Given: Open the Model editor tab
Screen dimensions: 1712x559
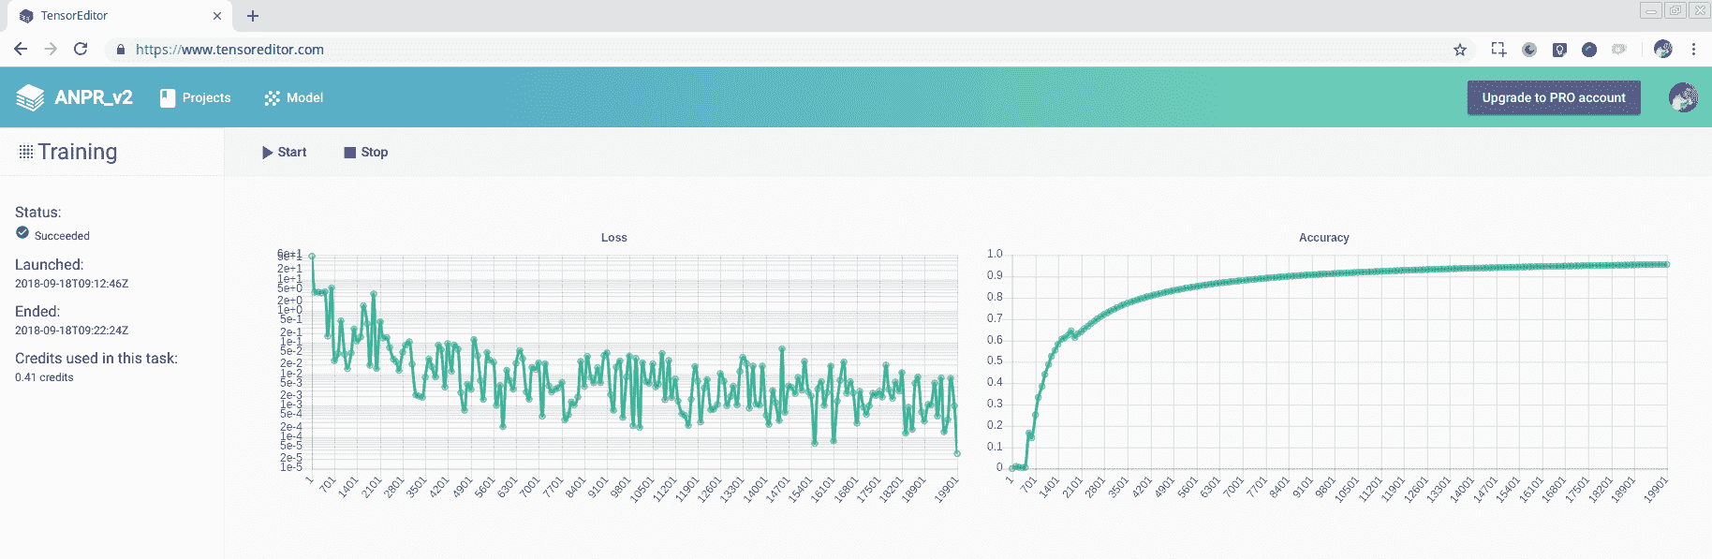Looking at the screenshot, I should 293,97.
